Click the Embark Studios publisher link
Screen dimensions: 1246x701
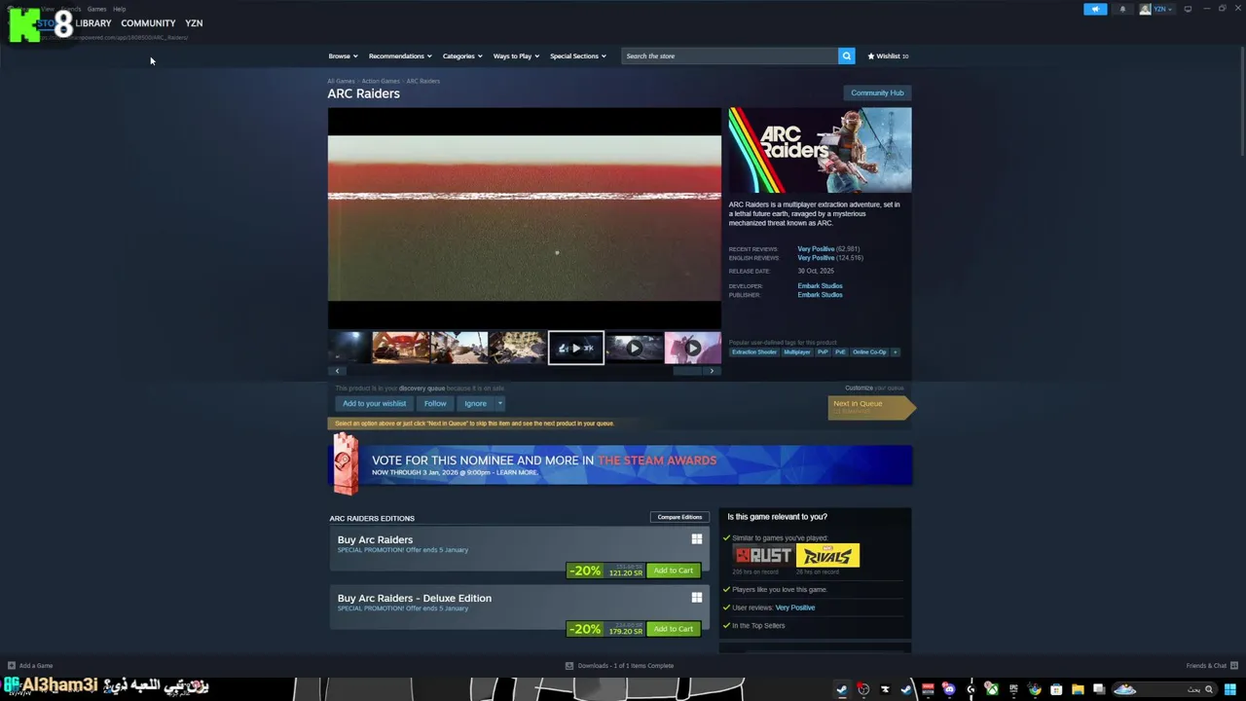(820, 295)
